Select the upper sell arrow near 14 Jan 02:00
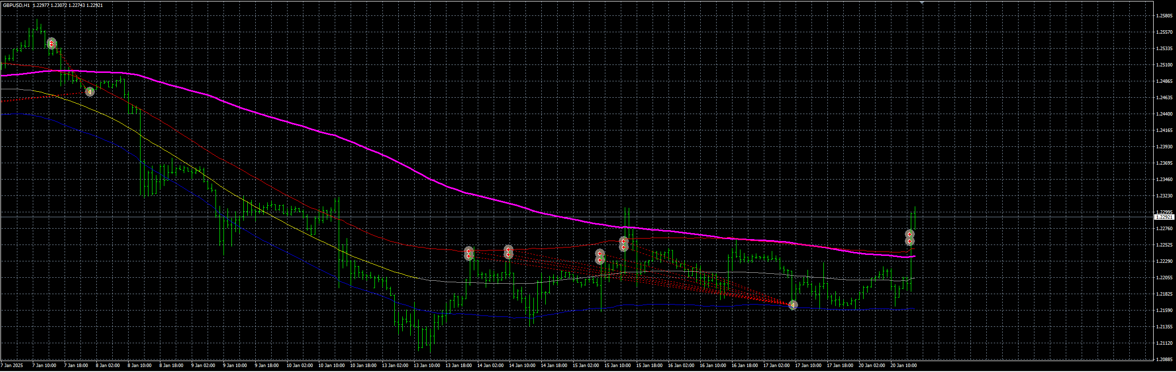1176x372 pixels. [x=508, y=249]
